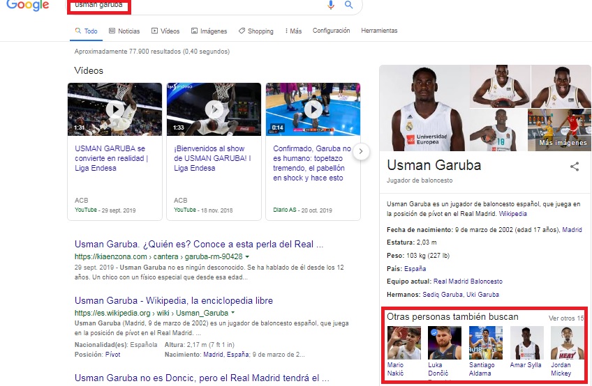Click the 'Otras personas también buscan' heading

(452, 317)
